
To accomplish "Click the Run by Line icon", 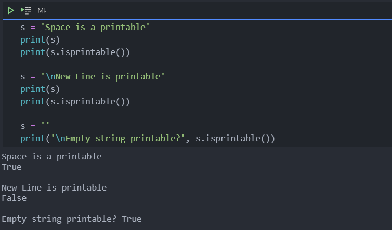I will (x=26, y=10).
